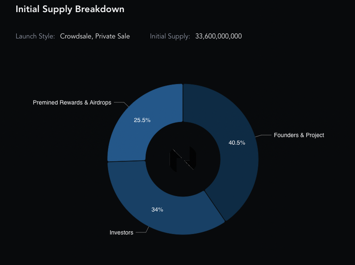Click the 40.5% value

click(237, 143)
